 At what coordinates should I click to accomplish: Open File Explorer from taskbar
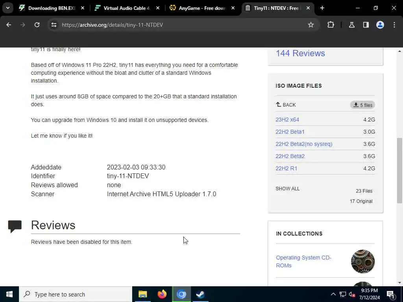(142, 294)
